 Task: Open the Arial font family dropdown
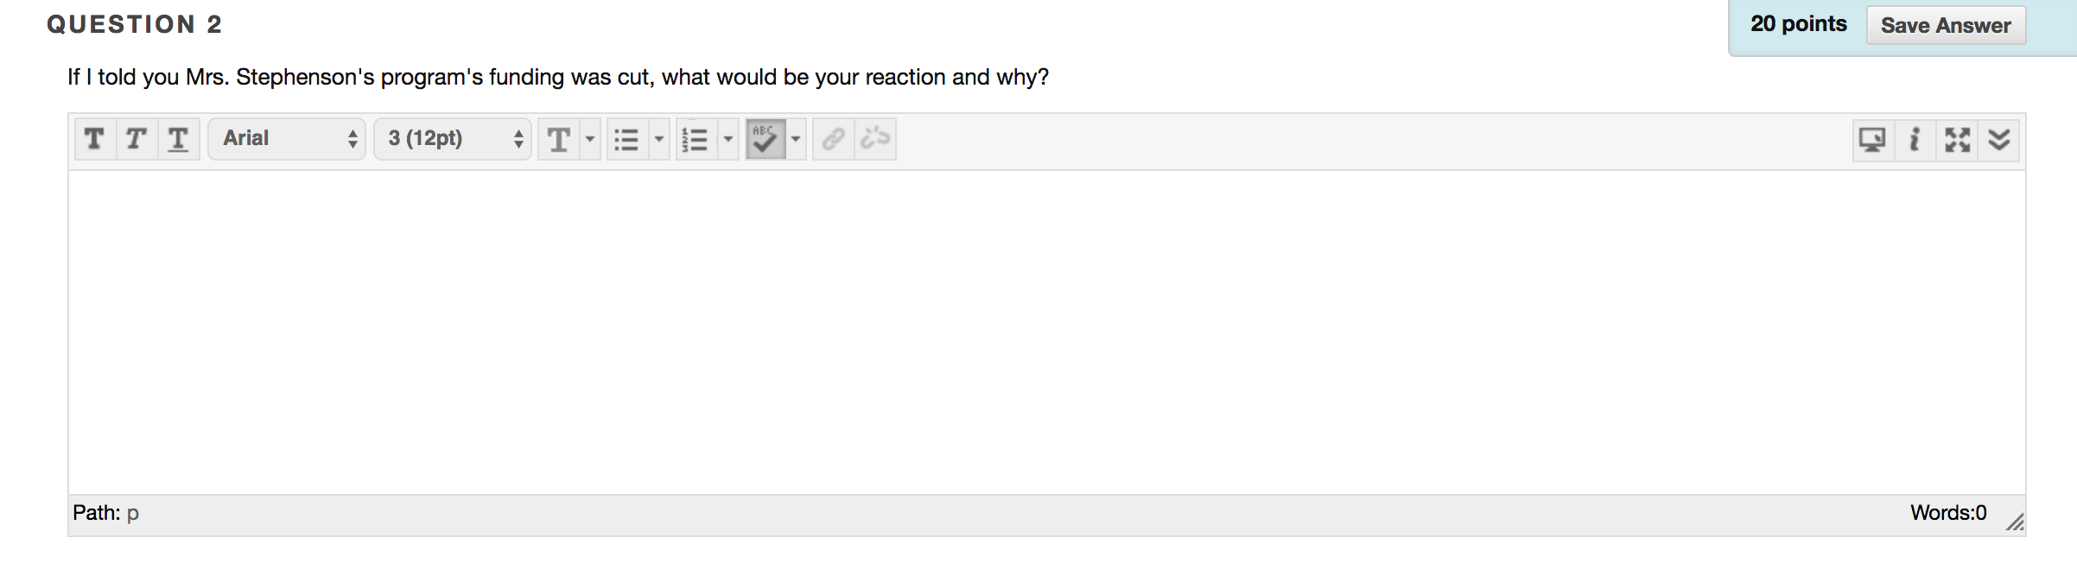tap(288, 139)
